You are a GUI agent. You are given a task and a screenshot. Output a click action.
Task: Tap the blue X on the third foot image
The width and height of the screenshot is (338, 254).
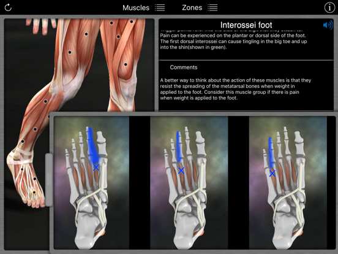pos(272,174)
